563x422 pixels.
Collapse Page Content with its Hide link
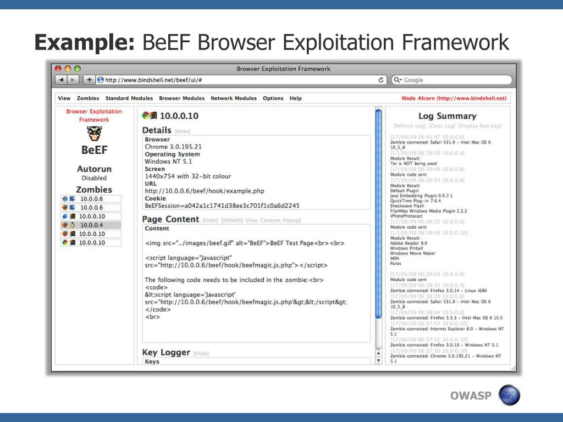(x=210, y=220)
